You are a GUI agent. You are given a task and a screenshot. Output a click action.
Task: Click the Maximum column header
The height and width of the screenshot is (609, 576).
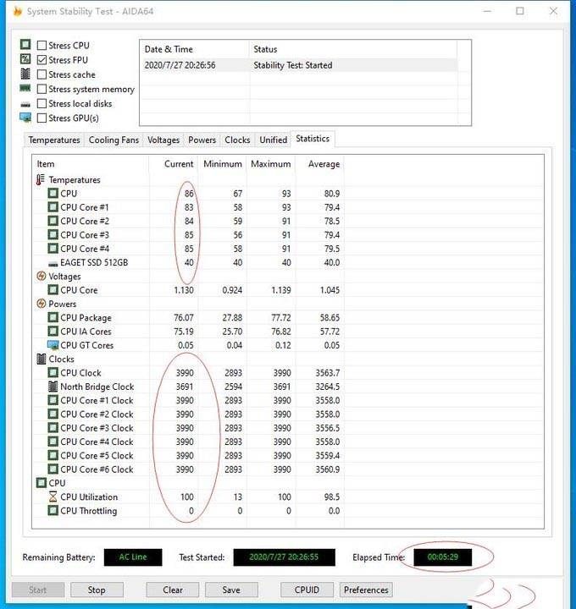(x=271, y=164)
